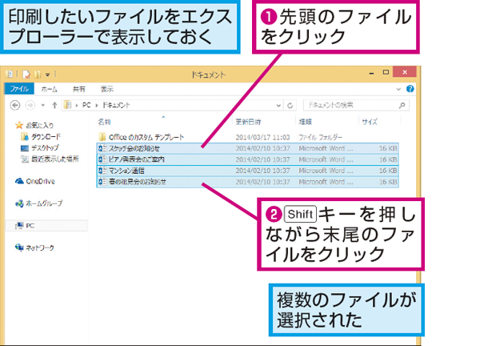Switch to the 表示 ribbon tab
The height and width of the screenshot is (346, 480).
pyautogui.click(x=107, y=89)
